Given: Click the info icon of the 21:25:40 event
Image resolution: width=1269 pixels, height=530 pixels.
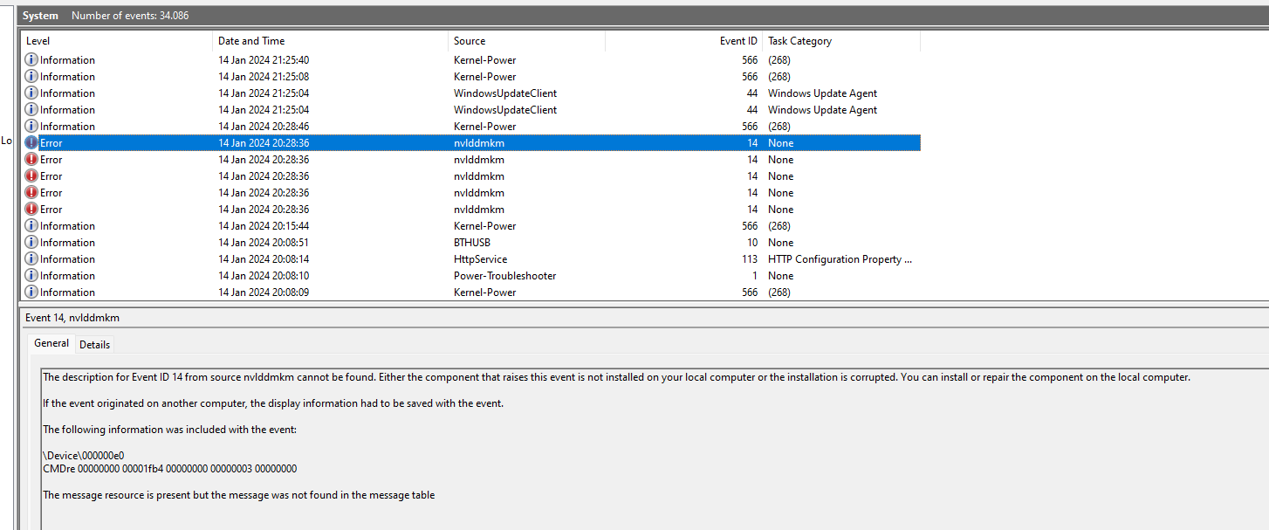Looking at the screenshot, I should [x=31, y=60].
